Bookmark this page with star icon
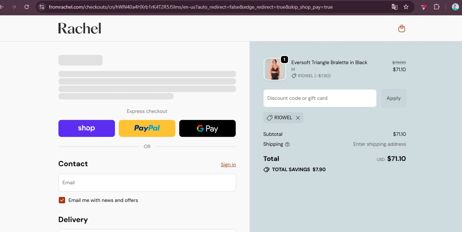Viewport: 462px width, 232px height. [406, 7]
